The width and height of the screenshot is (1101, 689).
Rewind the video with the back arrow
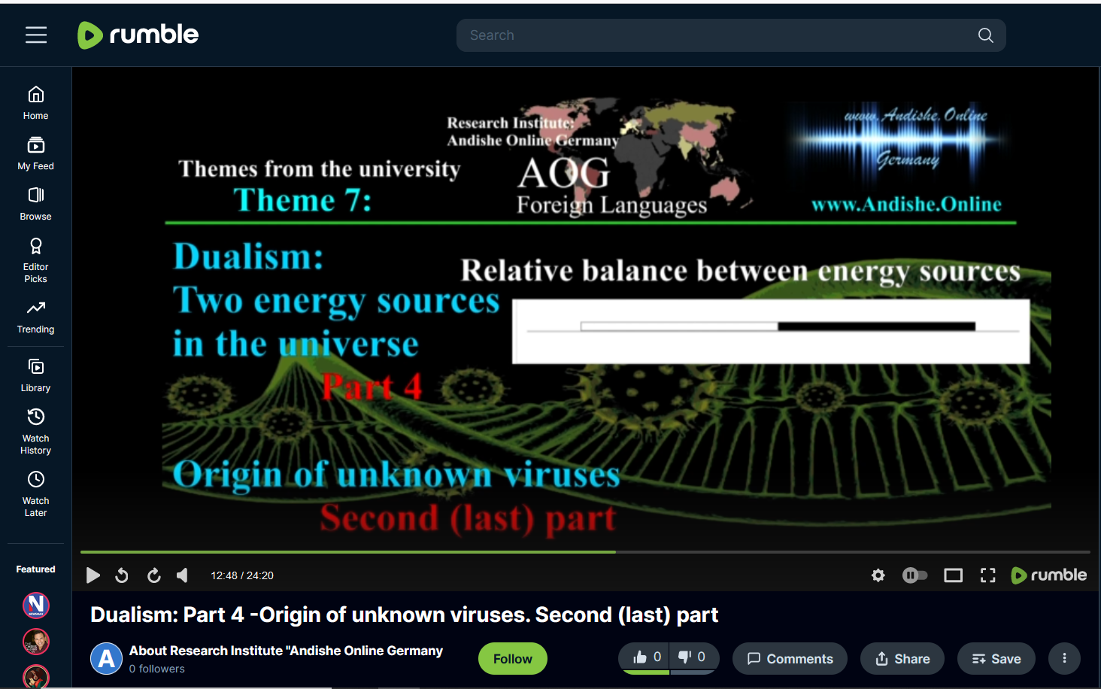coord(122,575)
